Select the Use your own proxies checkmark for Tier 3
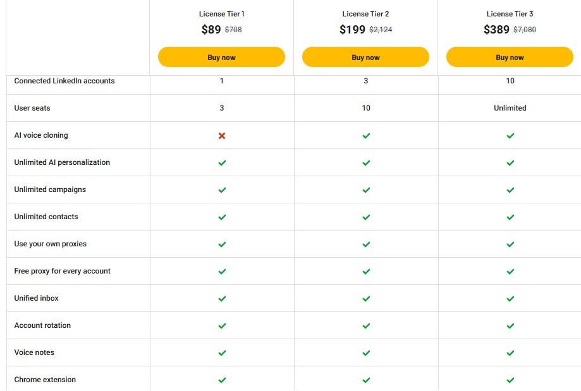Image resolution: width=581 pixels, height=391 pixels. tap(510, 244)
